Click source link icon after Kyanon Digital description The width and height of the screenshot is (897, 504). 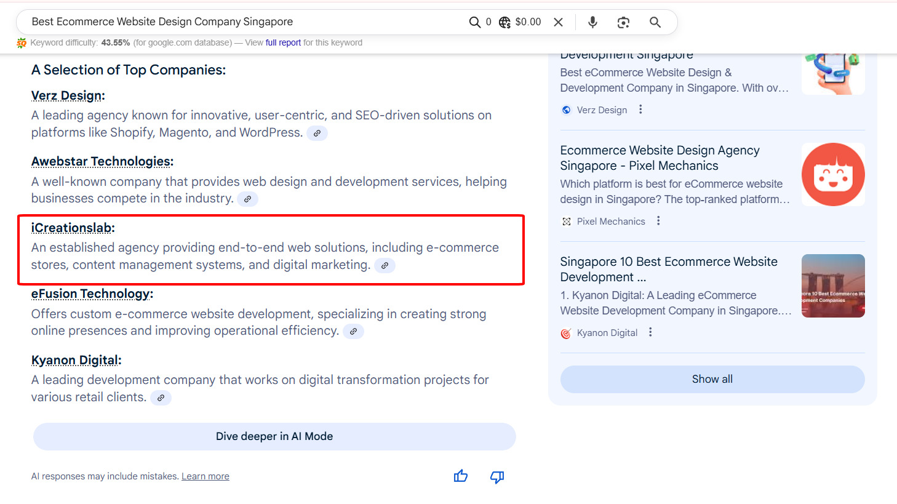pyautogui.click(x=161, y=398)
